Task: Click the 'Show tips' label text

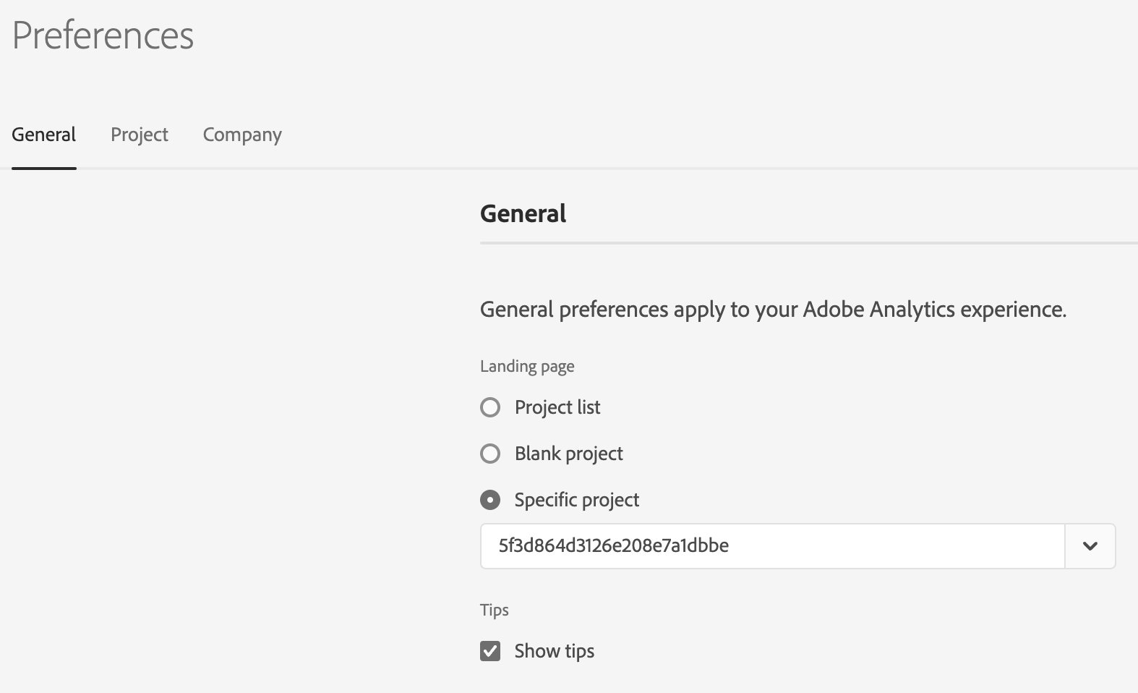Action: tap(555, 651)
